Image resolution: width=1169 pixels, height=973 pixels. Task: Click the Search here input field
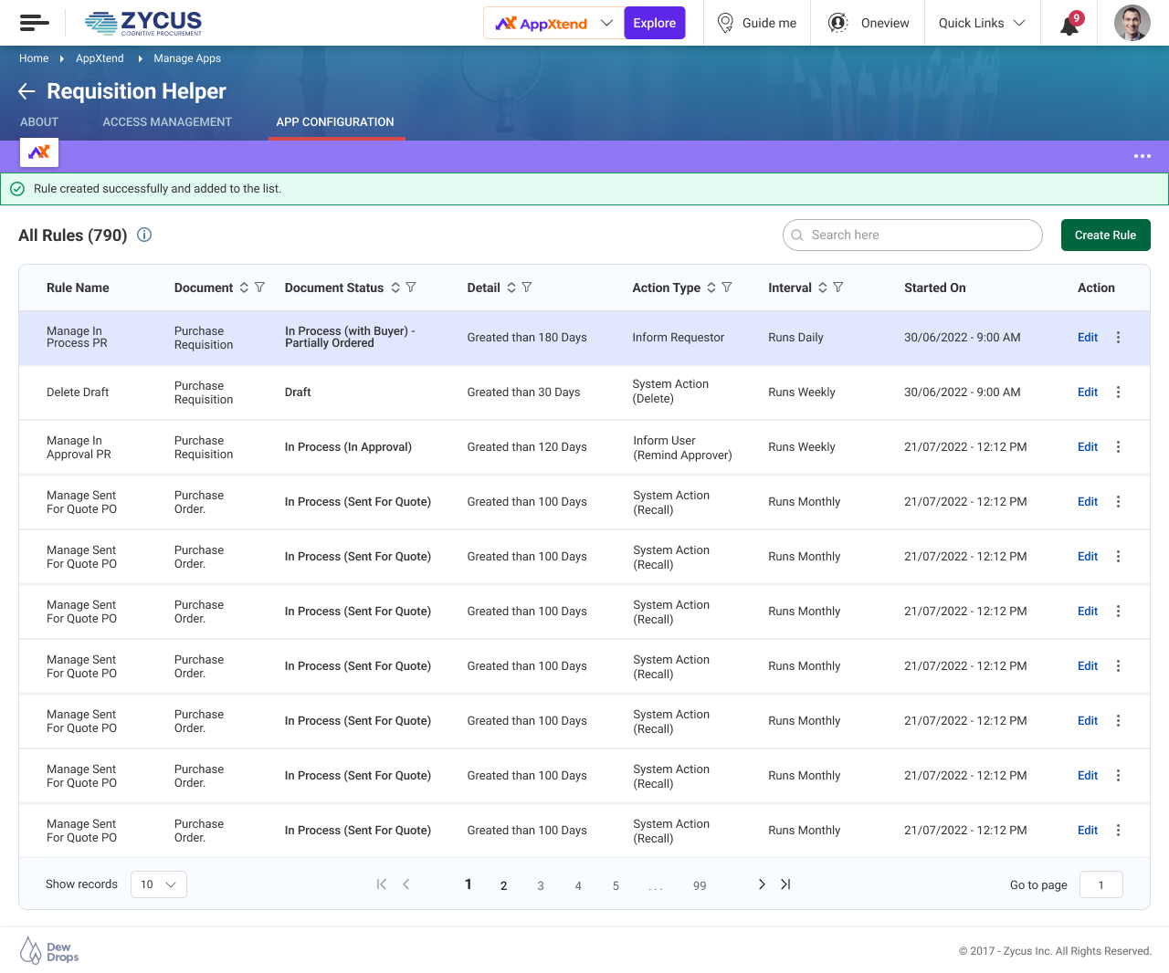point(913,235)
